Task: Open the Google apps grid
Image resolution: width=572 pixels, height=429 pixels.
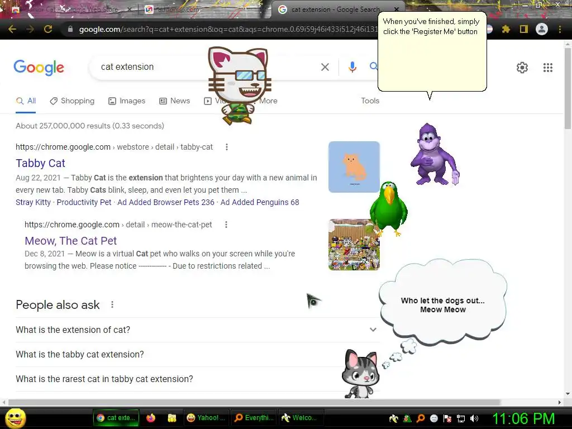Action: pos(548,68)
